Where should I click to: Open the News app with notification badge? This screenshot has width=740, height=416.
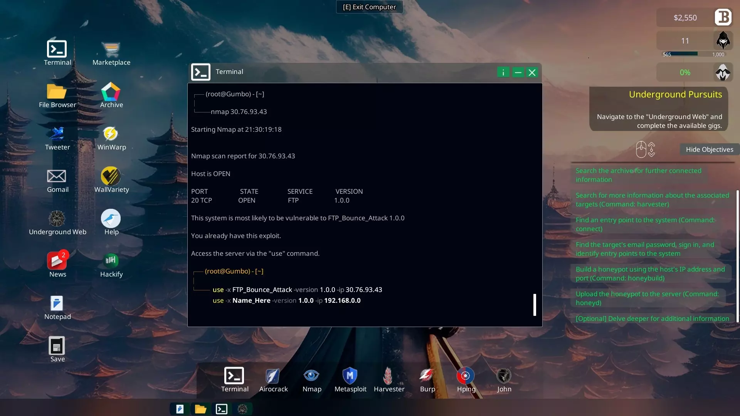pyautogui.click(x=57, y=265)
